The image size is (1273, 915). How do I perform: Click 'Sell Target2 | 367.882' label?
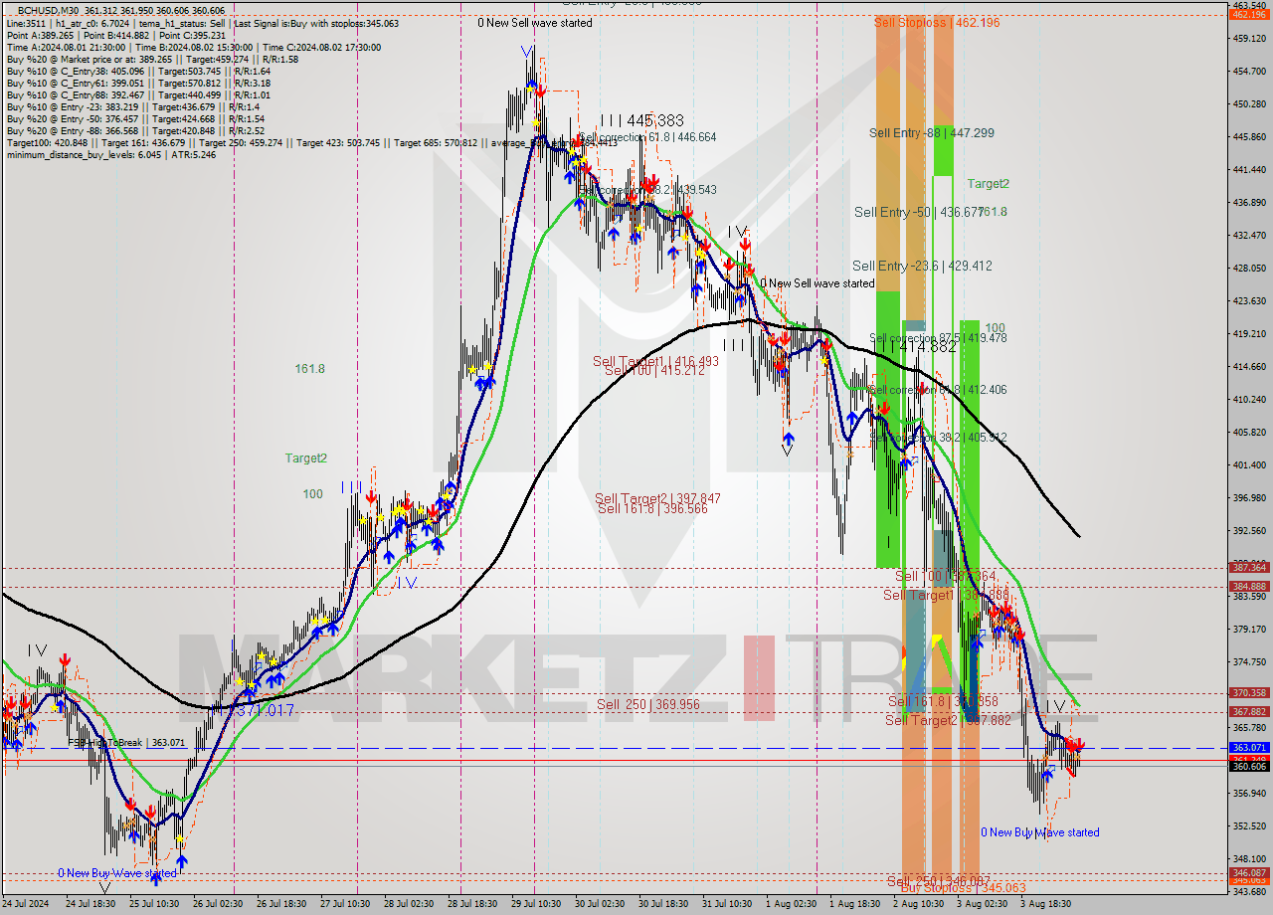(948, 720)
